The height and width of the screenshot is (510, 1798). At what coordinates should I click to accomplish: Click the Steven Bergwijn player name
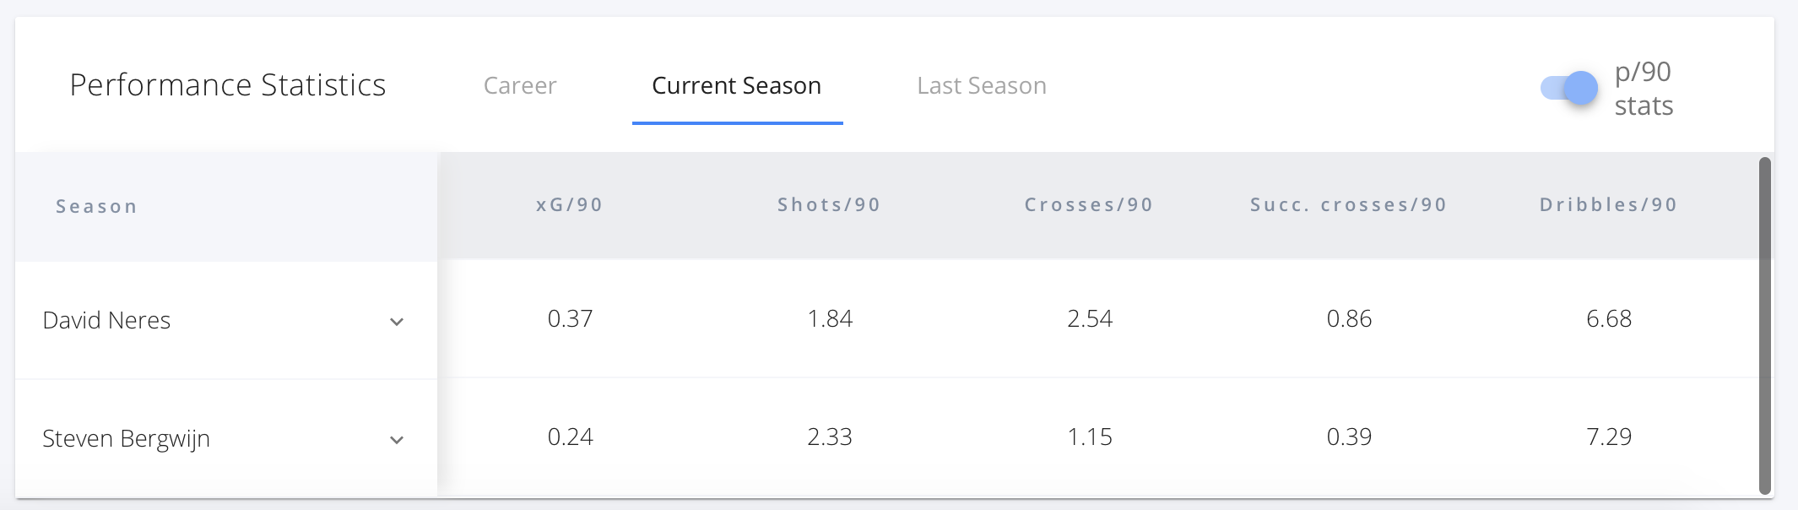coord(126,439)
